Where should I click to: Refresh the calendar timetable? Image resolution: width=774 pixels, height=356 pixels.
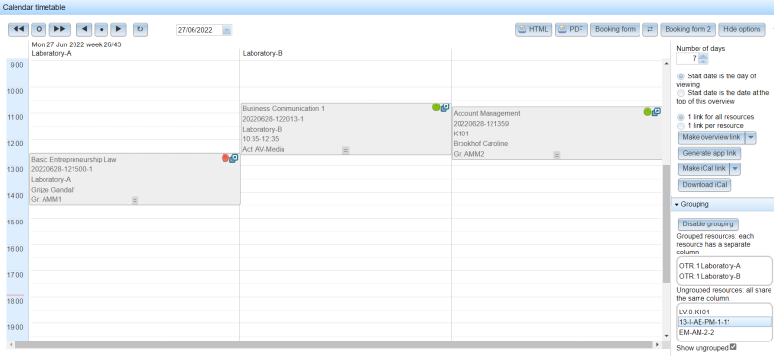pyautogui.click(x=140, y=30)
